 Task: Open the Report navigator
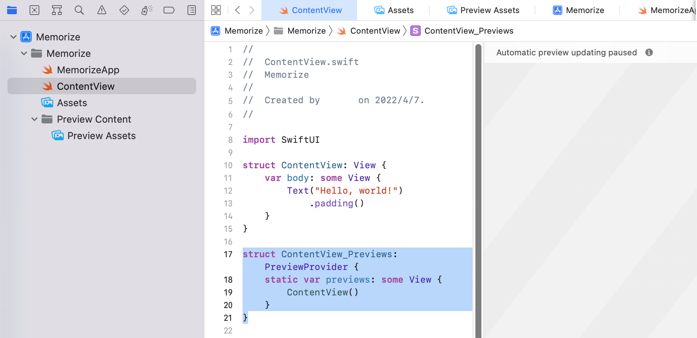(x=192, y=10)
